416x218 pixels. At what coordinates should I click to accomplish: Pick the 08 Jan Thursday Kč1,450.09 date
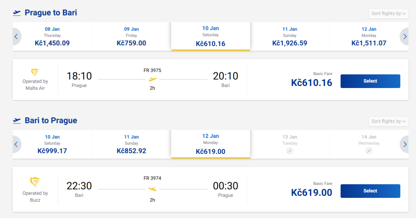tap(52, 36)
